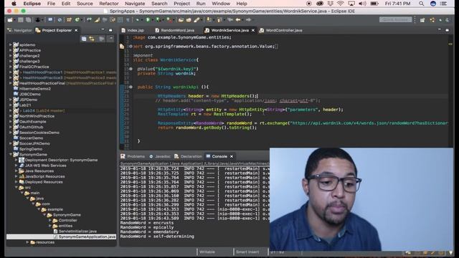This screenshot has height=258, width=459.
Task: Click the Smart Insert status bar entry
Action: [247, 252]
